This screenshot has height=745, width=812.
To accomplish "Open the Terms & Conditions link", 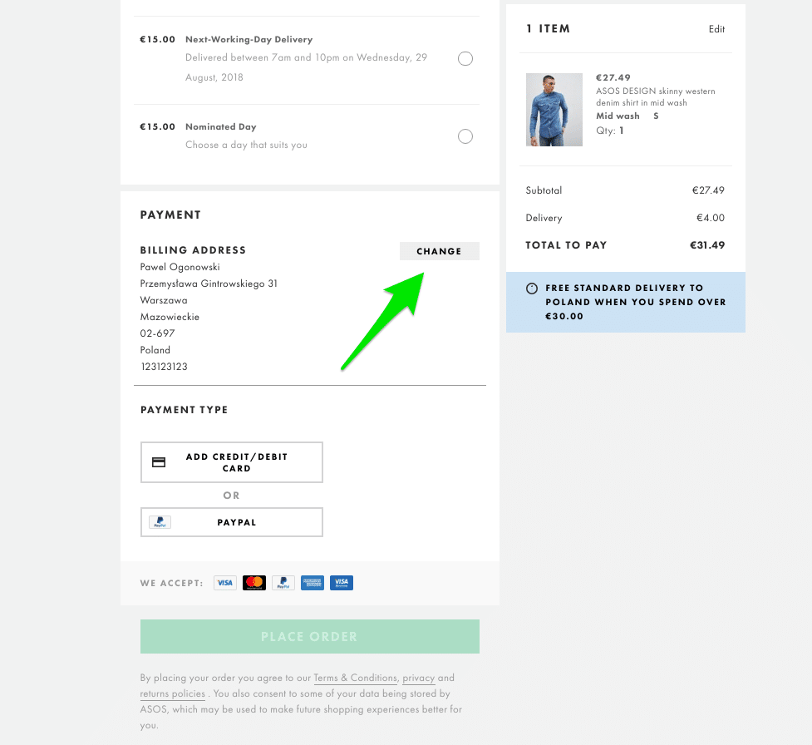I will (355, 678).
